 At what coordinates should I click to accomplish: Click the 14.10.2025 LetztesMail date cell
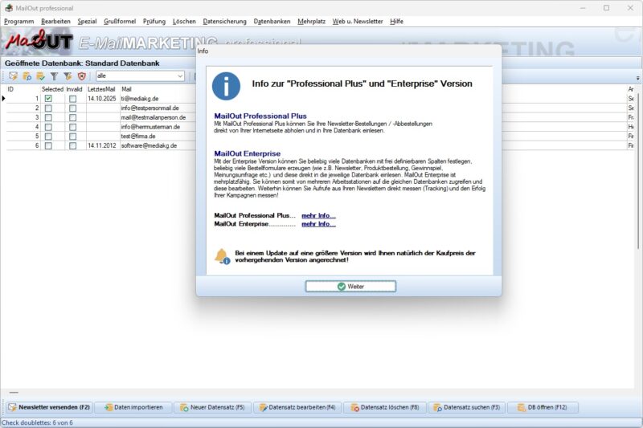tap(102, 99)
